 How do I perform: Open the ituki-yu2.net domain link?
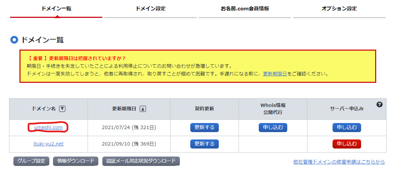tap(48, 144)
